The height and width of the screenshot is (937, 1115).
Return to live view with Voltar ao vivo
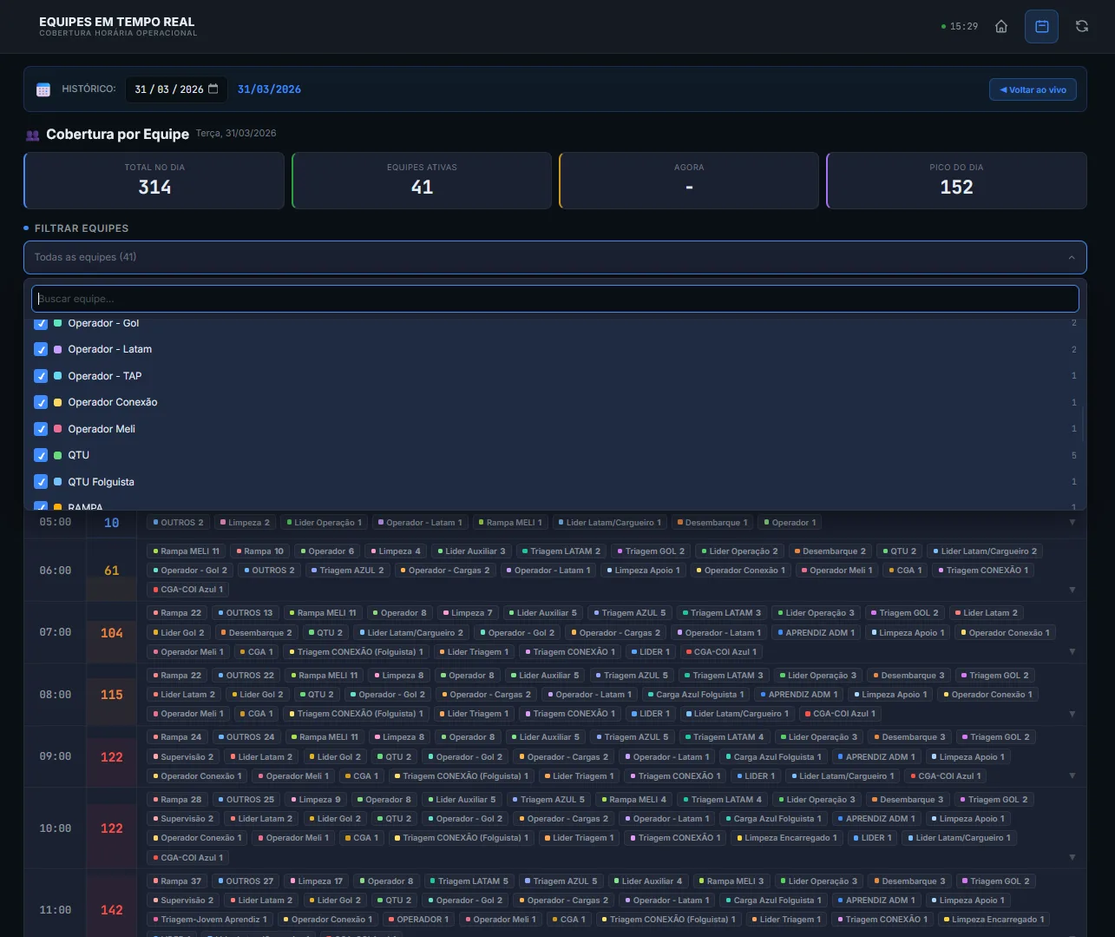pos(1033,89)
